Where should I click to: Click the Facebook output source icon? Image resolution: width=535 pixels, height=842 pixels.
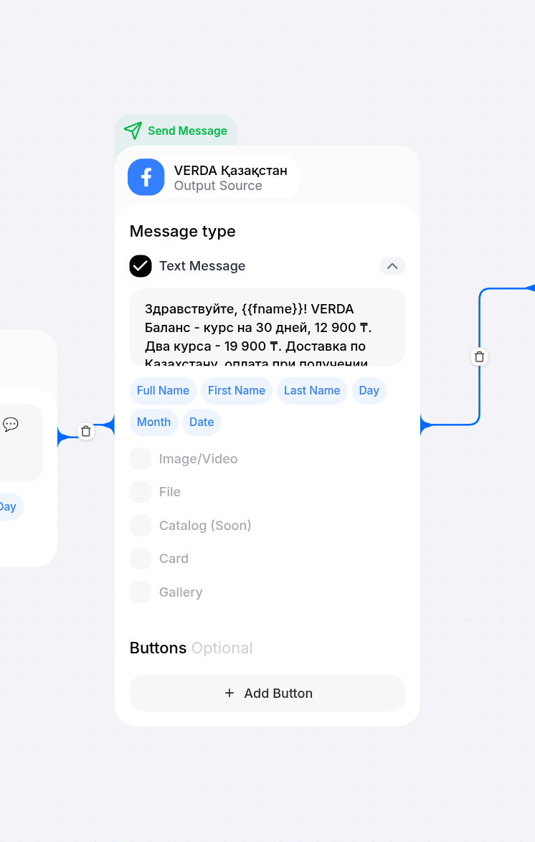[146, 177]
